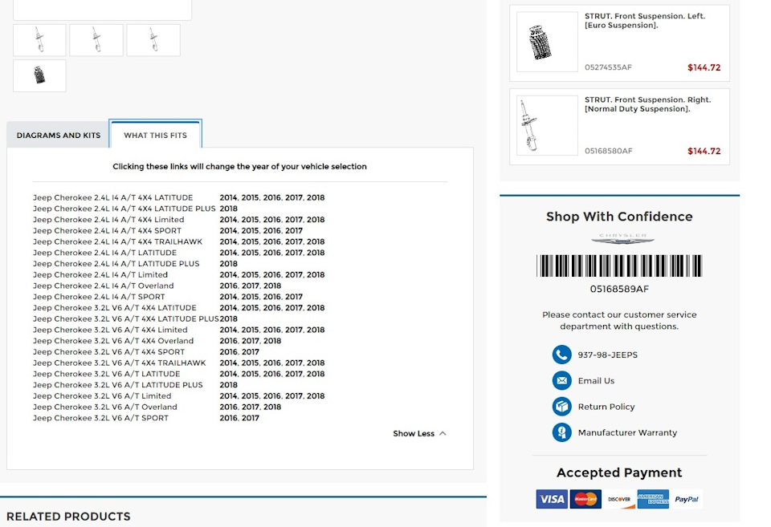
Task: Select the What This Fits tab
Action: [x=155, y=135]
